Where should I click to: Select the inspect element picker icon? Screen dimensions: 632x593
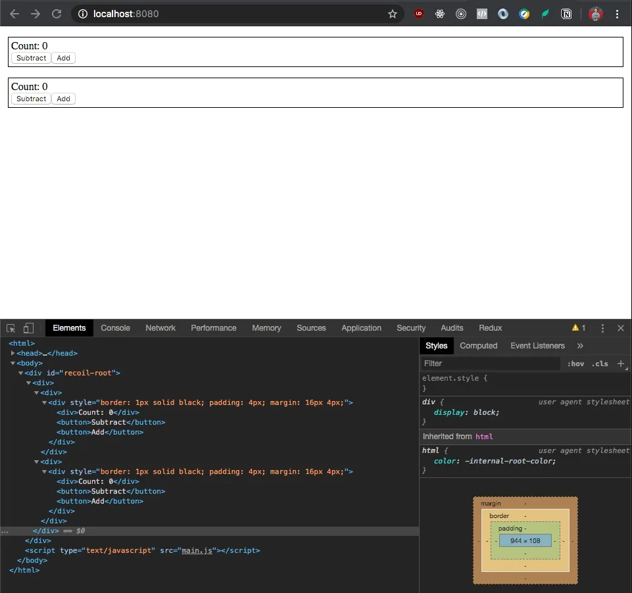11,328
